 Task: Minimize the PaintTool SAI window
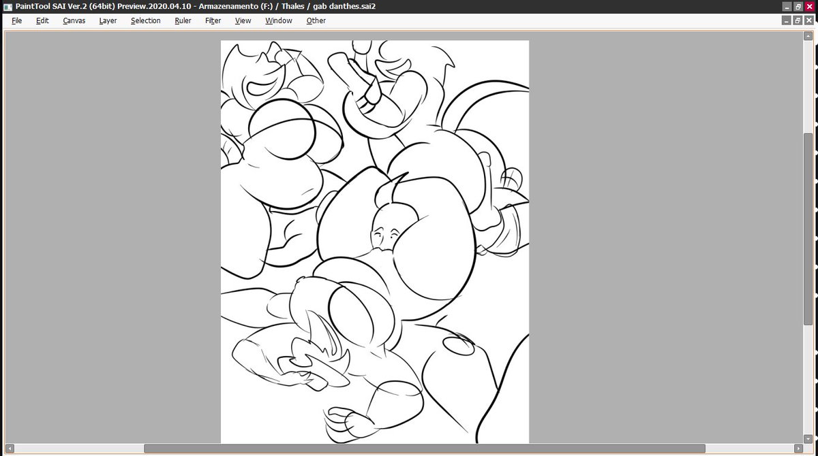[x=787, y=6]
